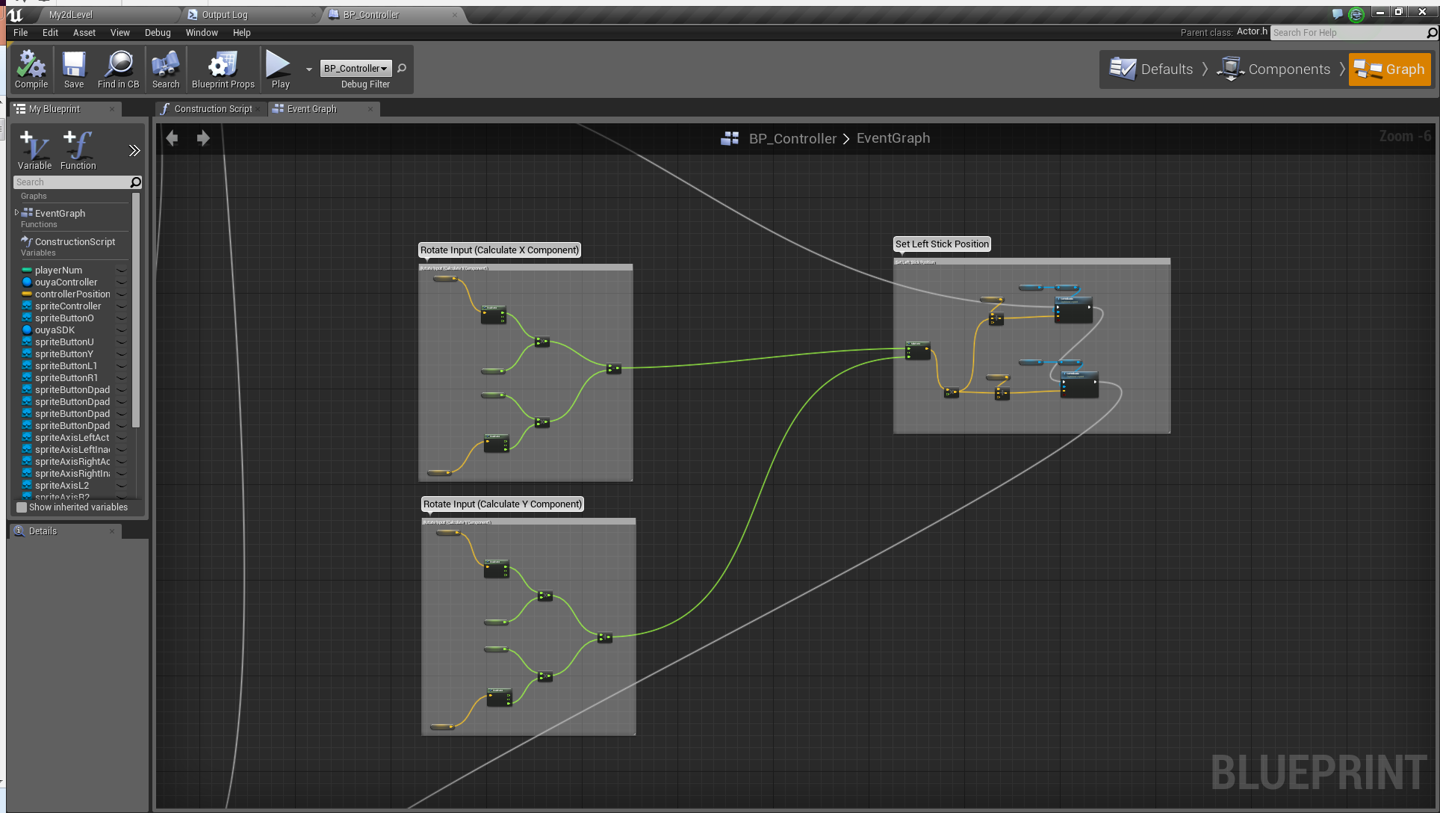Click the Compile toolbar icon

tap(31, 69)
